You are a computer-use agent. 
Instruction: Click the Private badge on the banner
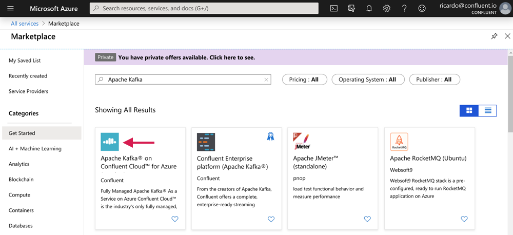(105, 57)
